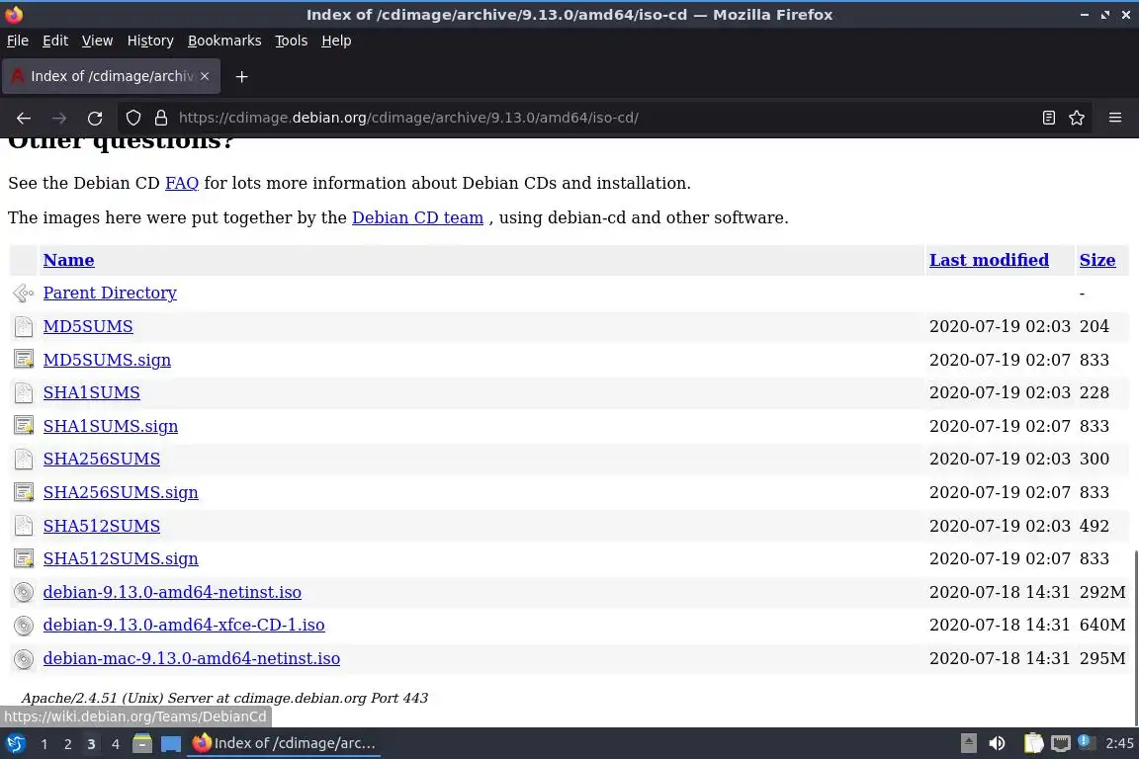Sort listing by Size column
The width and height of the screenshot is (1139, 759).
tap(1096, 260)
